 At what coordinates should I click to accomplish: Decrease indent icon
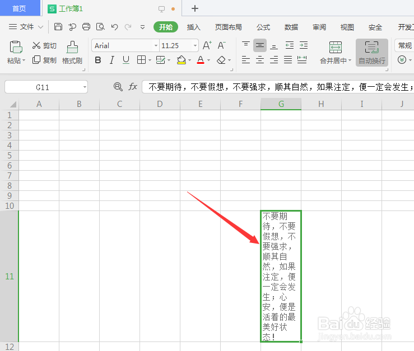(x=290, y=45)
